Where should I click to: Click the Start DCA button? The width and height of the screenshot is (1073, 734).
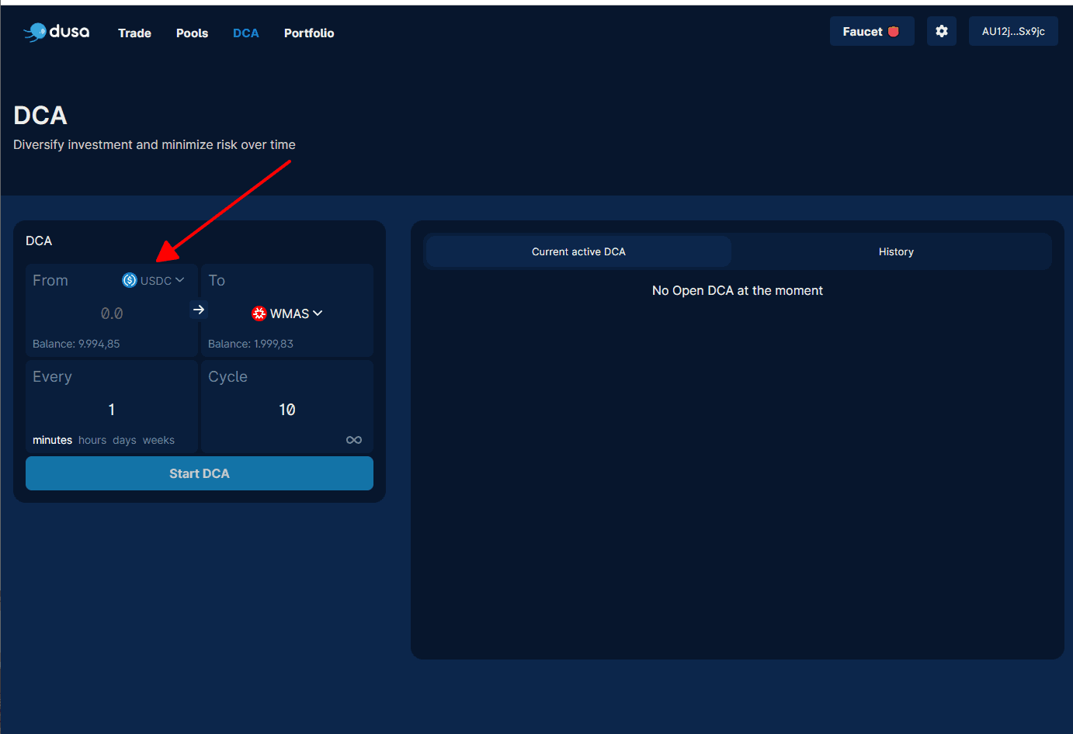(200, 473)
